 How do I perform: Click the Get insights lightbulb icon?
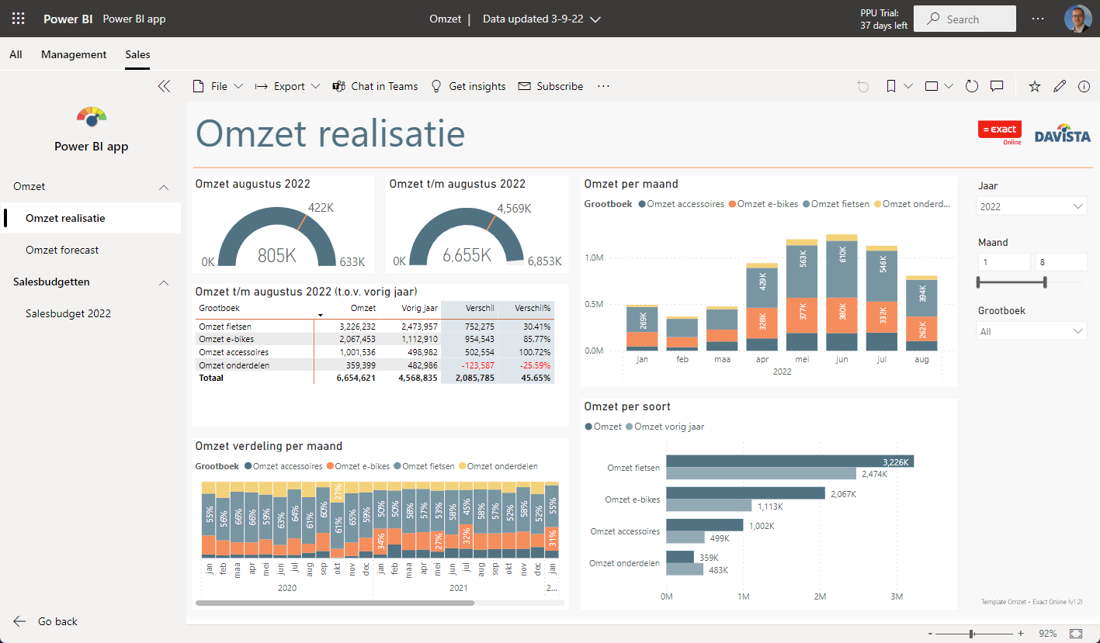pyautogui.click(x=435, y=86)
